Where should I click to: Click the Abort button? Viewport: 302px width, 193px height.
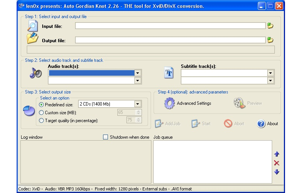(x=234, y=124)
